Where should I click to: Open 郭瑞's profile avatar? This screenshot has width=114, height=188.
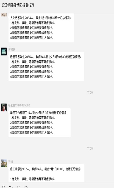click(4, 163)
